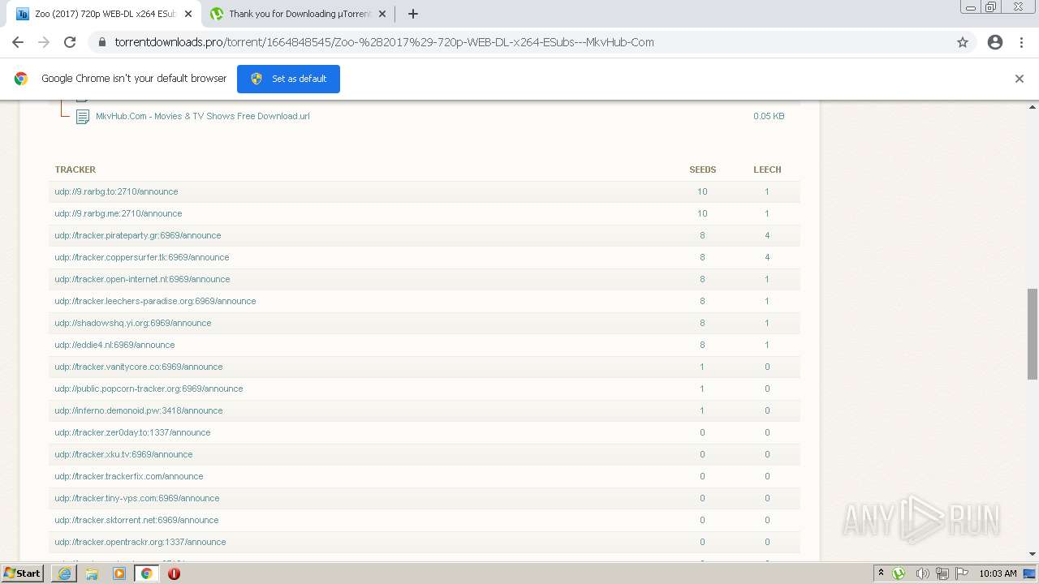Close the Zoo (2017) tab
1039x584 pixels.
click(188, 14)
